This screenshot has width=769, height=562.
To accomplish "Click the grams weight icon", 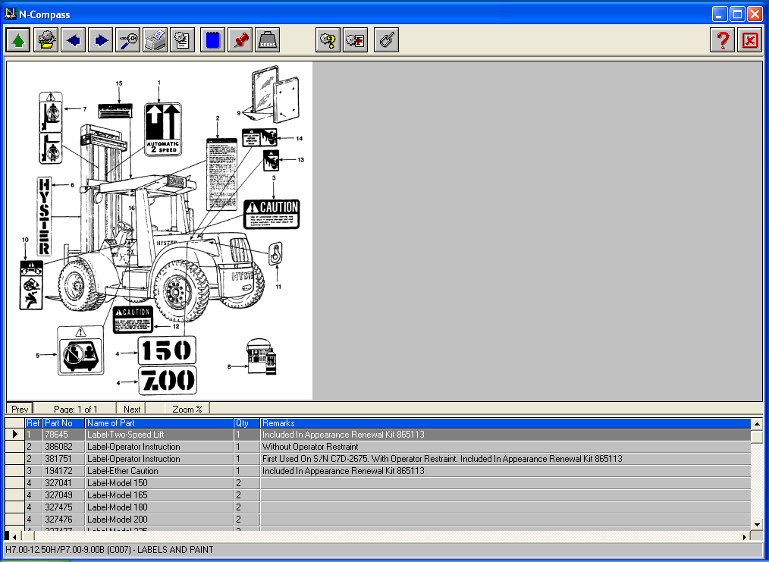I will (267, 39).
